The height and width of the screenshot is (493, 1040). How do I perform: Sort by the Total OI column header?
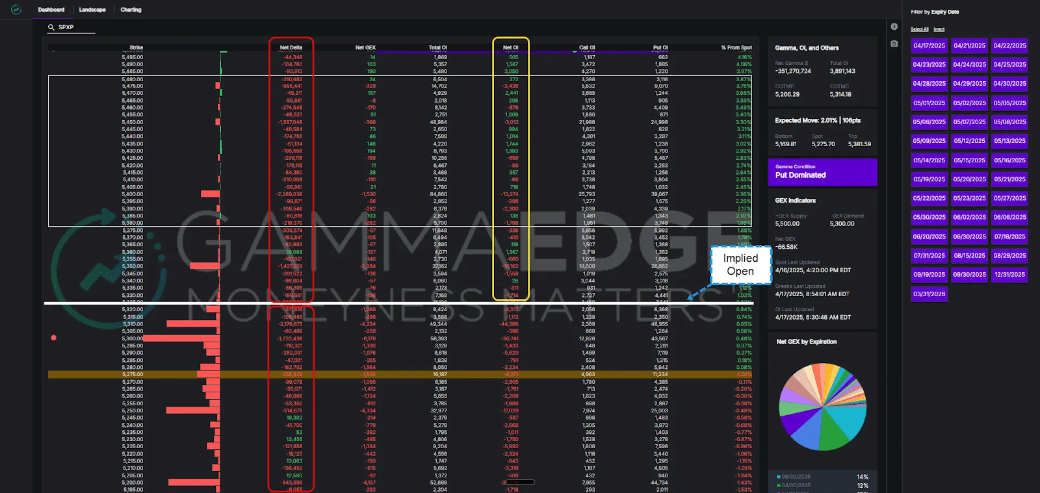pyautogui.click(x=438, y=47)
